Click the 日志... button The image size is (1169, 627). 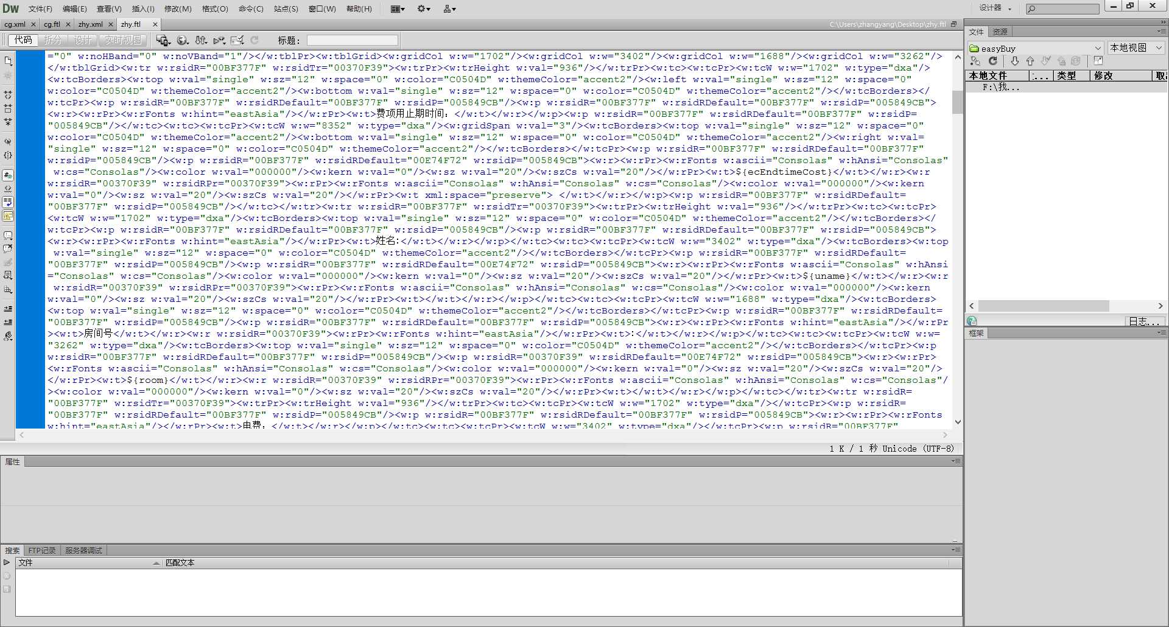click(x=1144, y=321)
